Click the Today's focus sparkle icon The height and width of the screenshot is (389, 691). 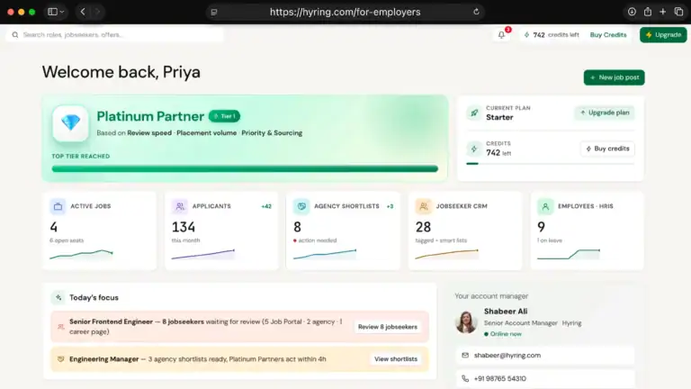pos(58,298)
